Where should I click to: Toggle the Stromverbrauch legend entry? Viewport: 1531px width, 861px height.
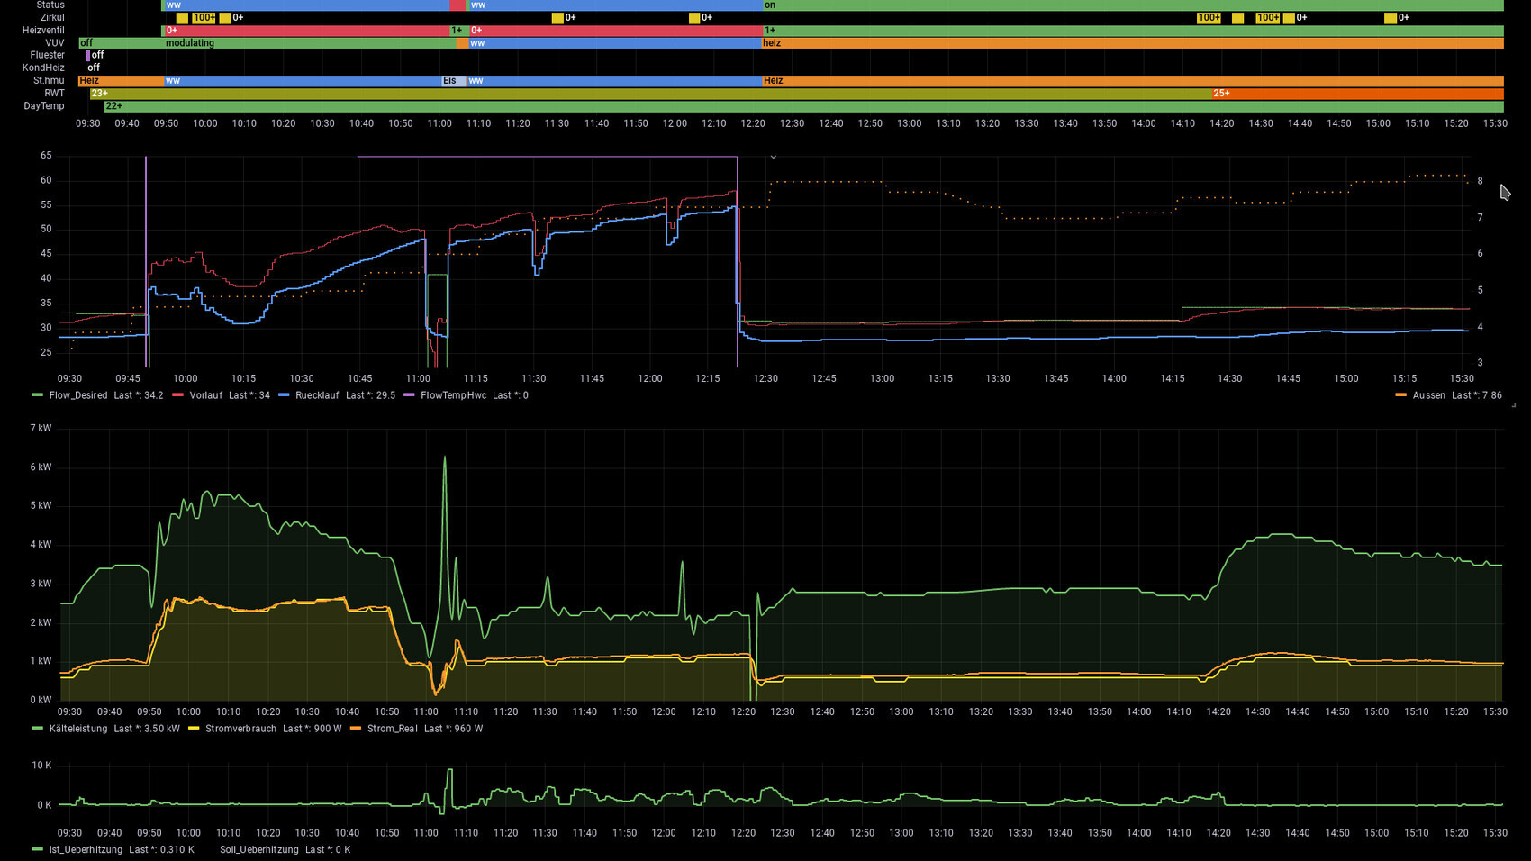click(x=240, y=729)
